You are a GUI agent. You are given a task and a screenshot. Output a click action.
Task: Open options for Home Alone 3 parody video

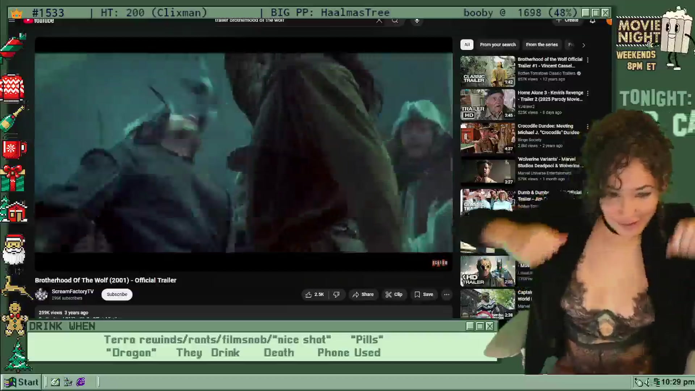(x=587, y=93)
